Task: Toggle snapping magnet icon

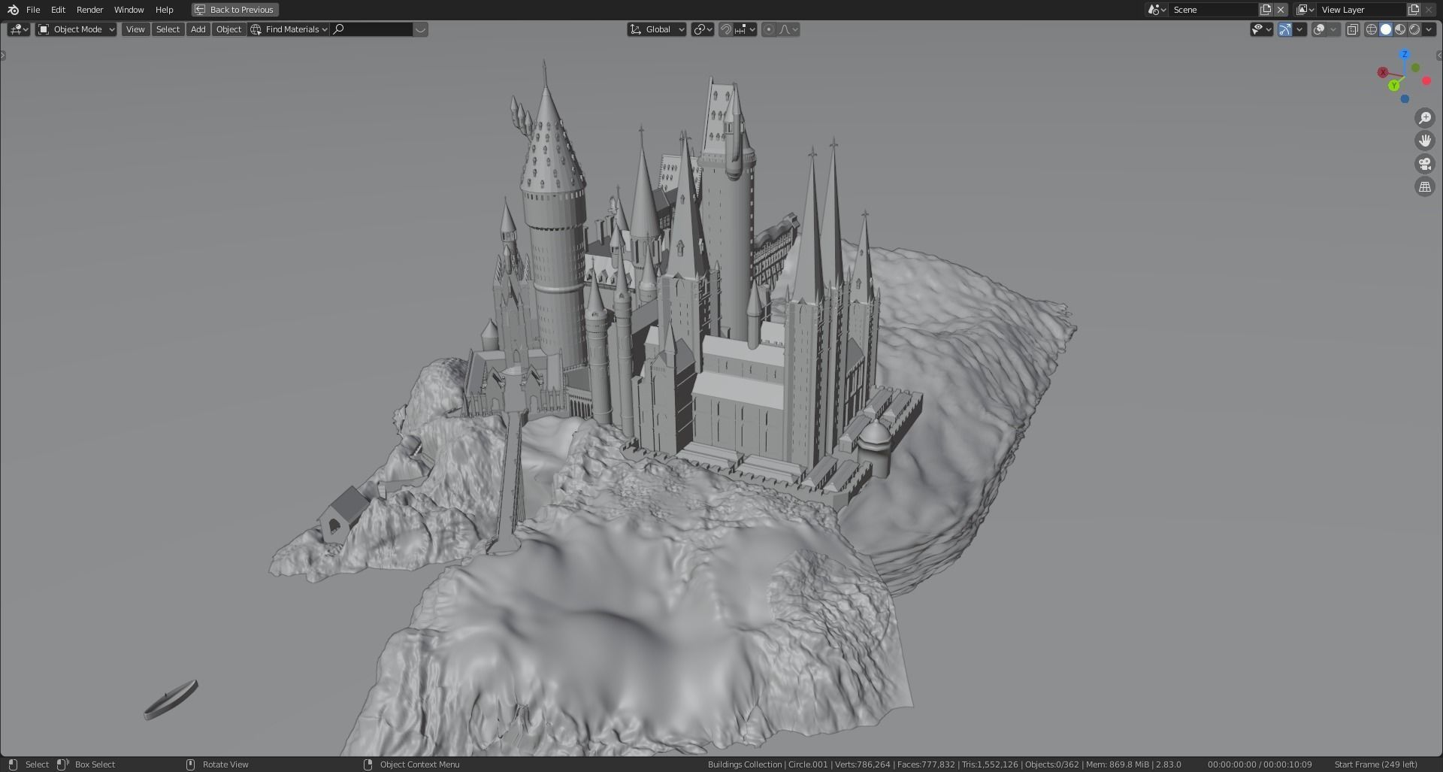Action: tap(726, 29)
